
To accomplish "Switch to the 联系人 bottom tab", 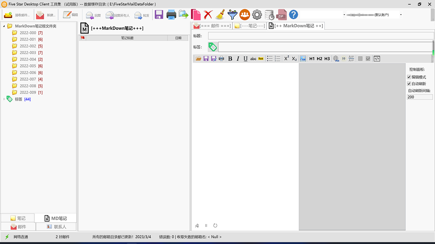I will pos(56,227).
